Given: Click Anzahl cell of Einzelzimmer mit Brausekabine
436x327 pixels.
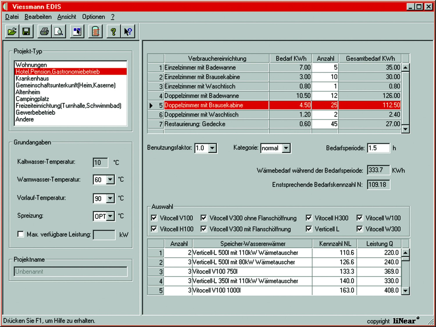Looking at the screenshot, I should click(325, 77).
